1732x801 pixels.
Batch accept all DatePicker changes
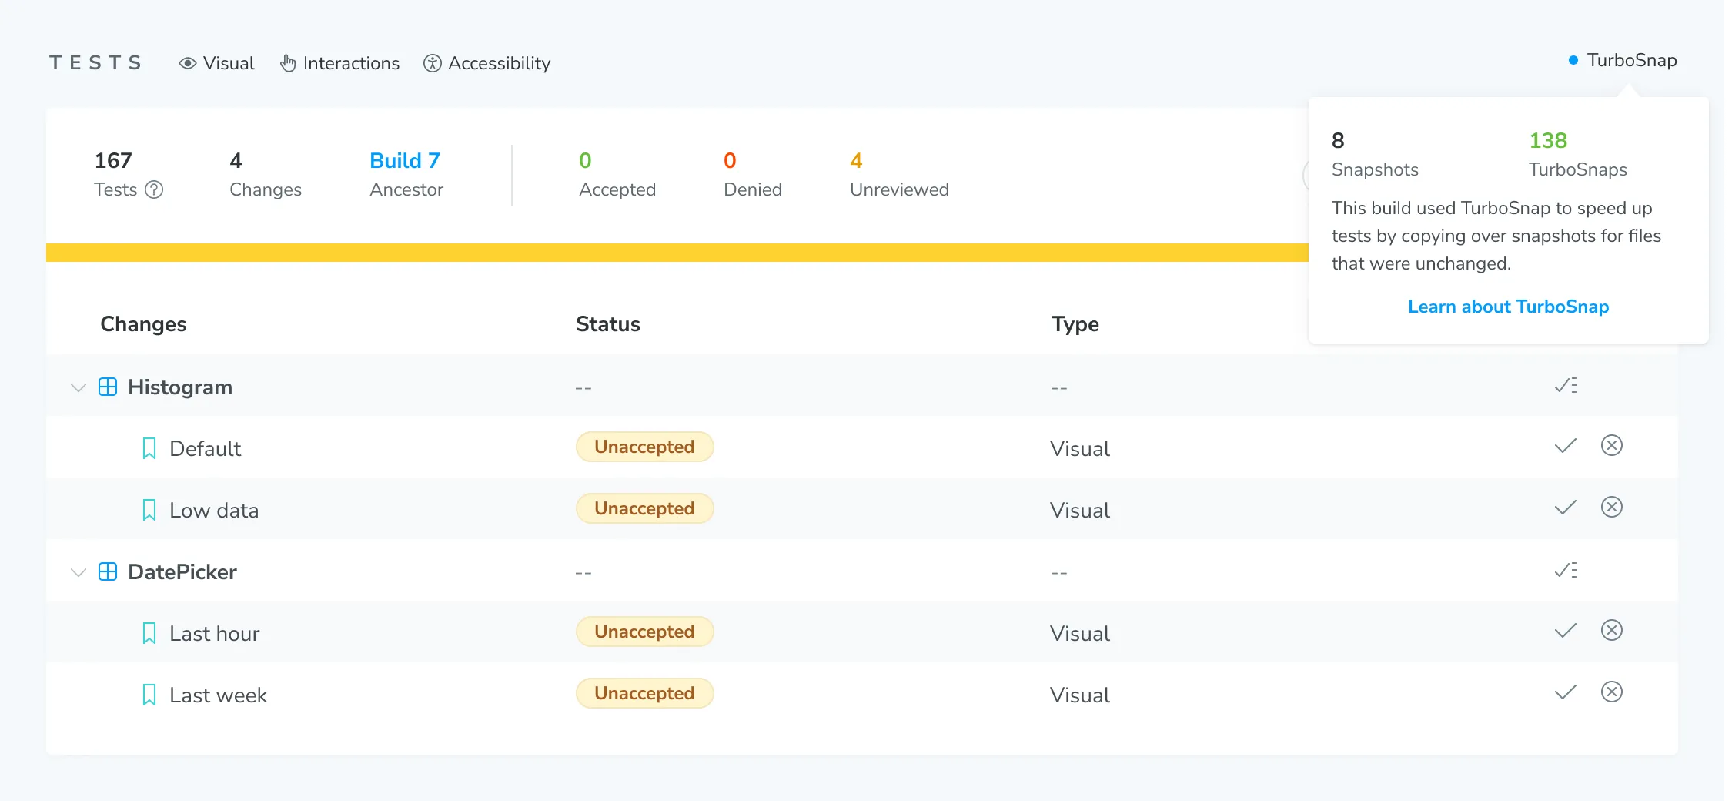[1565, 571]
